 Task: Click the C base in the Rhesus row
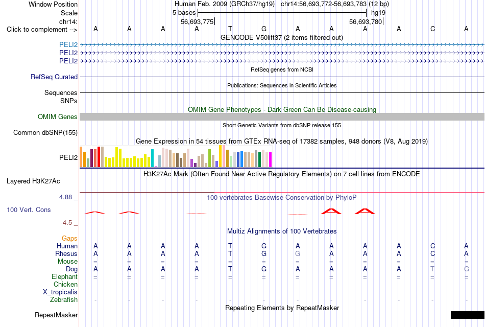(432, 253)
